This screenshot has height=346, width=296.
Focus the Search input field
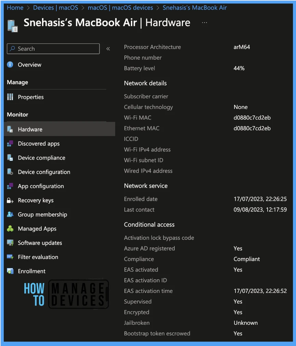53,49
